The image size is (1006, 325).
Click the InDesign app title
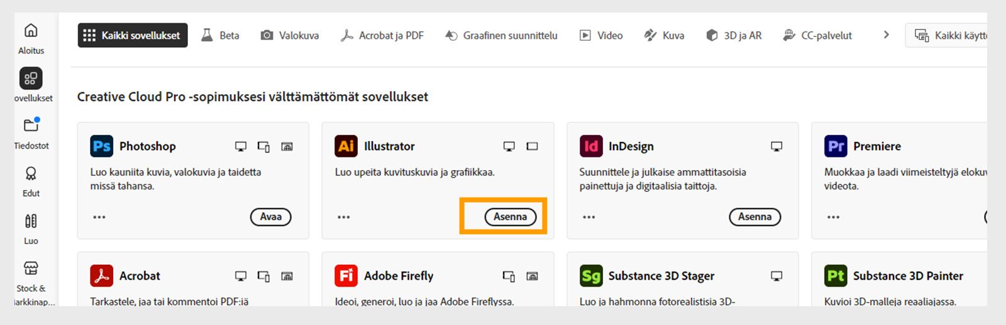(631, 146)
